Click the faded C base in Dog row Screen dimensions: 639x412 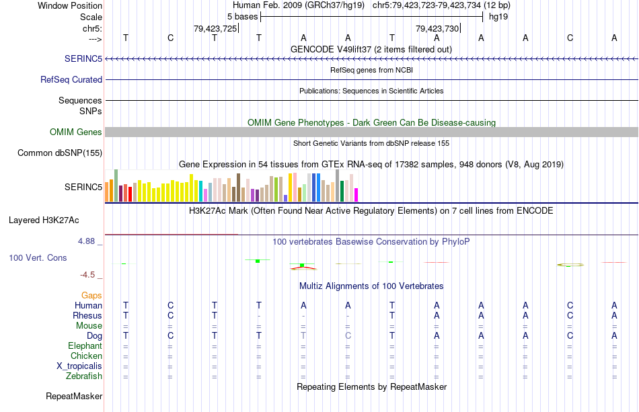coord(348,335)
